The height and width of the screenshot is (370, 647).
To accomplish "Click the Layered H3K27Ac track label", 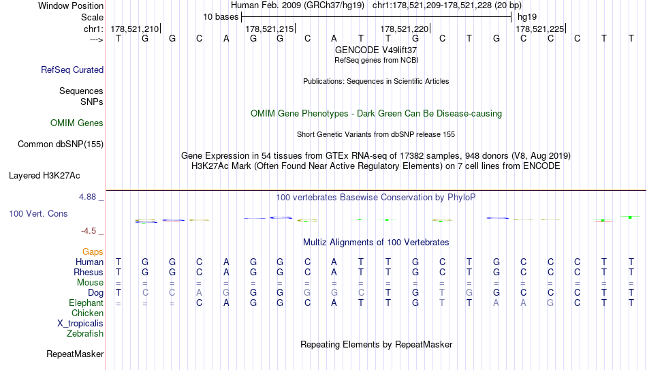I will pos(44,176).
